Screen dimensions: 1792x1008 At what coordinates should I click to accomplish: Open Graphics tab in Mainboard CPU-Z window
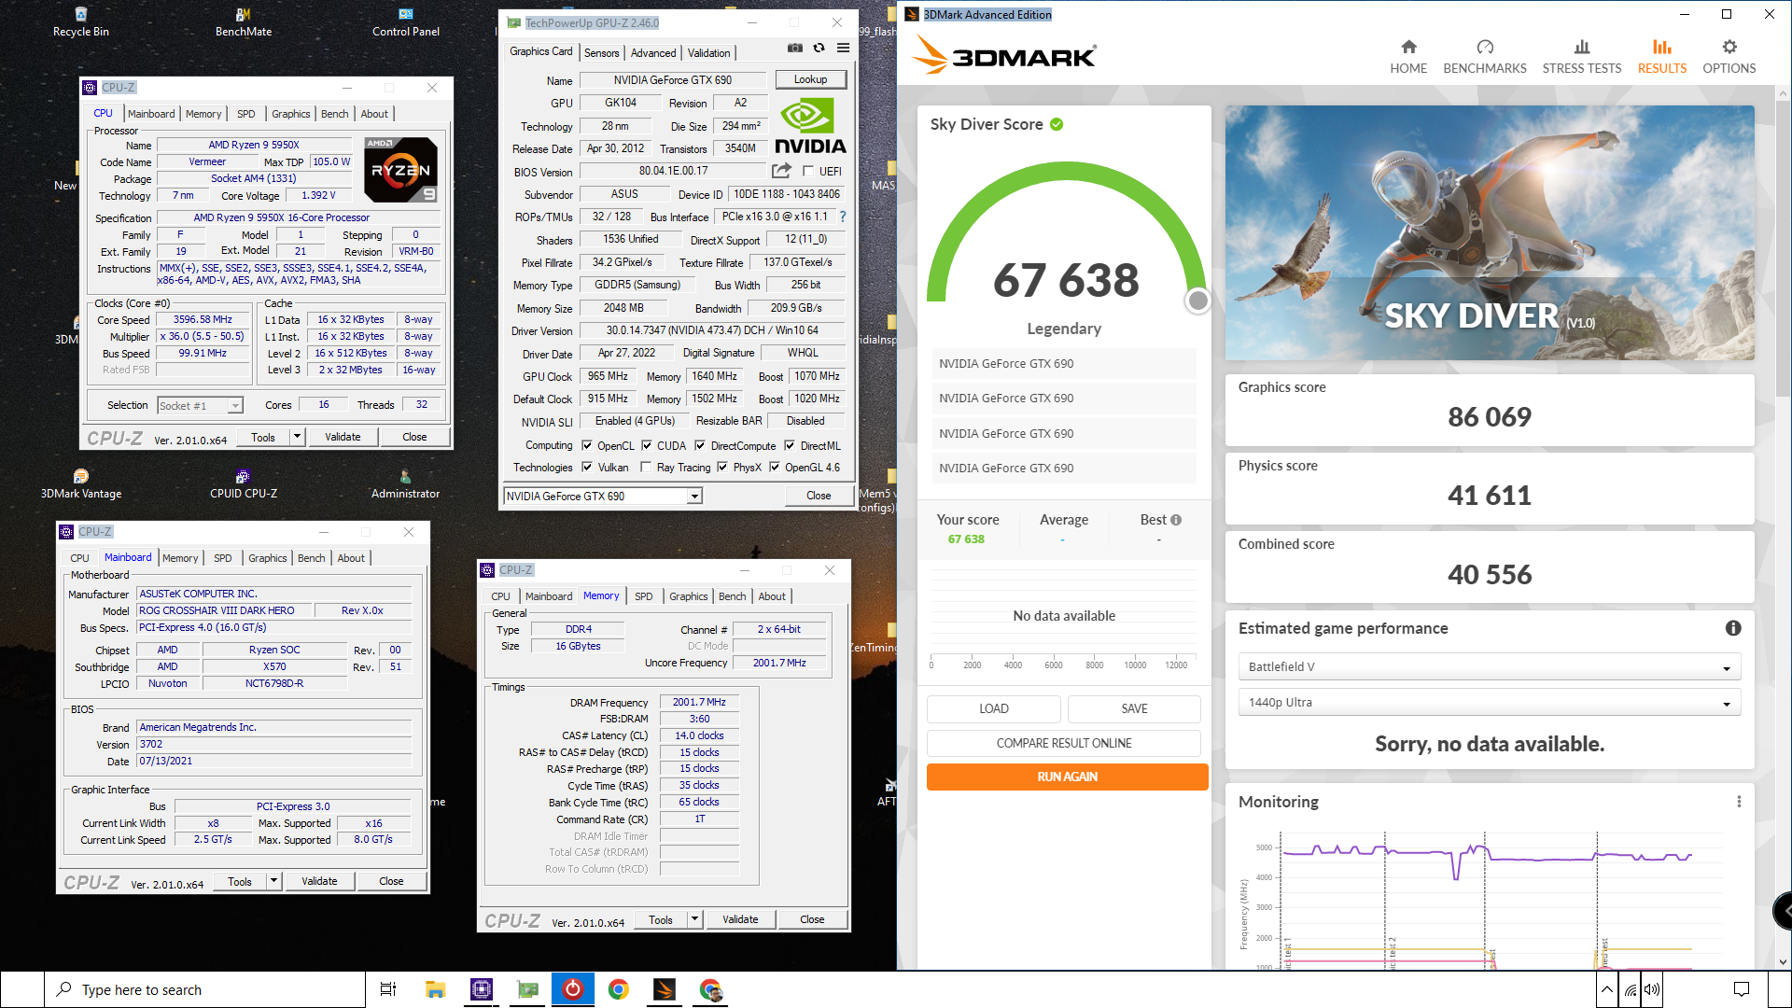click(x=268, y=558)
